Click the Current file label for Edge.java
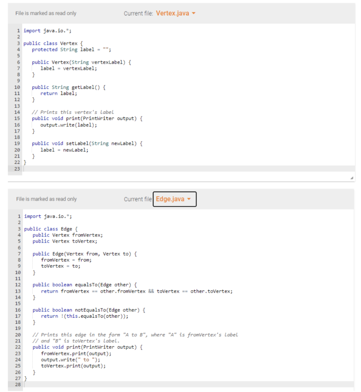The height and width of the screenshot is (392, 361). point(137,199)
